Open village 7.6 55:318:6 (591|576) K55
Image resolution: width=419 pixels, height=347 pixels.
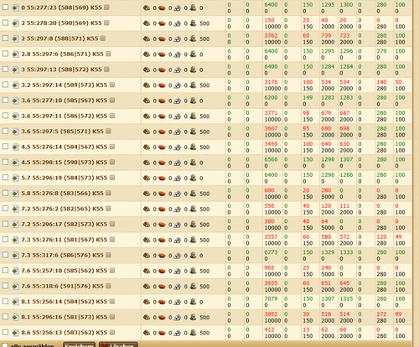[x=62, y=286]
